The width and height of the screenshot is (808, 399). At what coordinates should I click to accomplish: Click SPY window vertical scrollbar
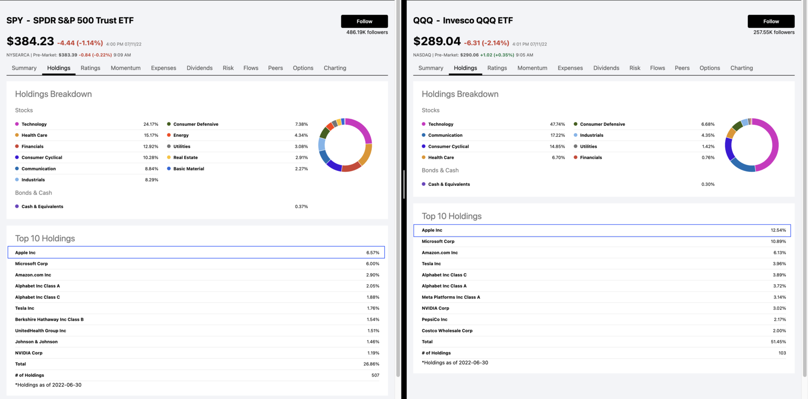(398, 188)
